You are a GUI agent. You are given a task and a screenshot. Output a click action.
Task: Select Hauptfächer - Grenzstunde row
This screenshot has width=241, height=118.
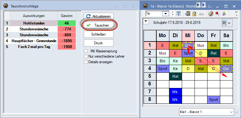click(40, 41)
